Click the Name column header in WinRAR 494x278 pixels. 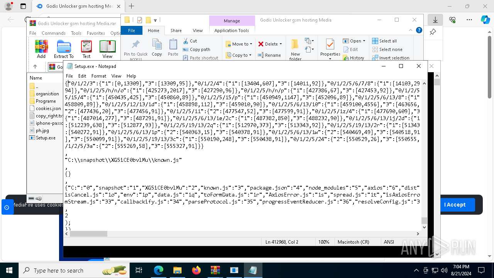36,78
